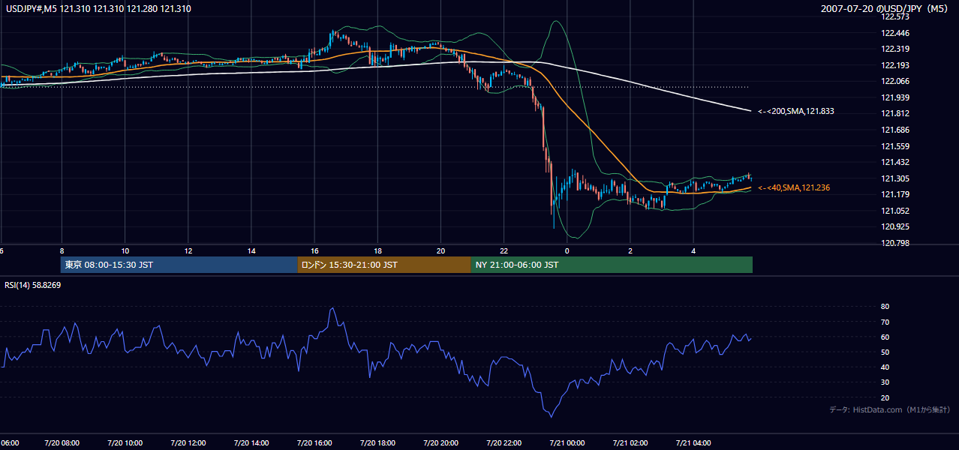Click price axis value 121.559
This screenshot has height=450, width=959.
pos(896,146)
